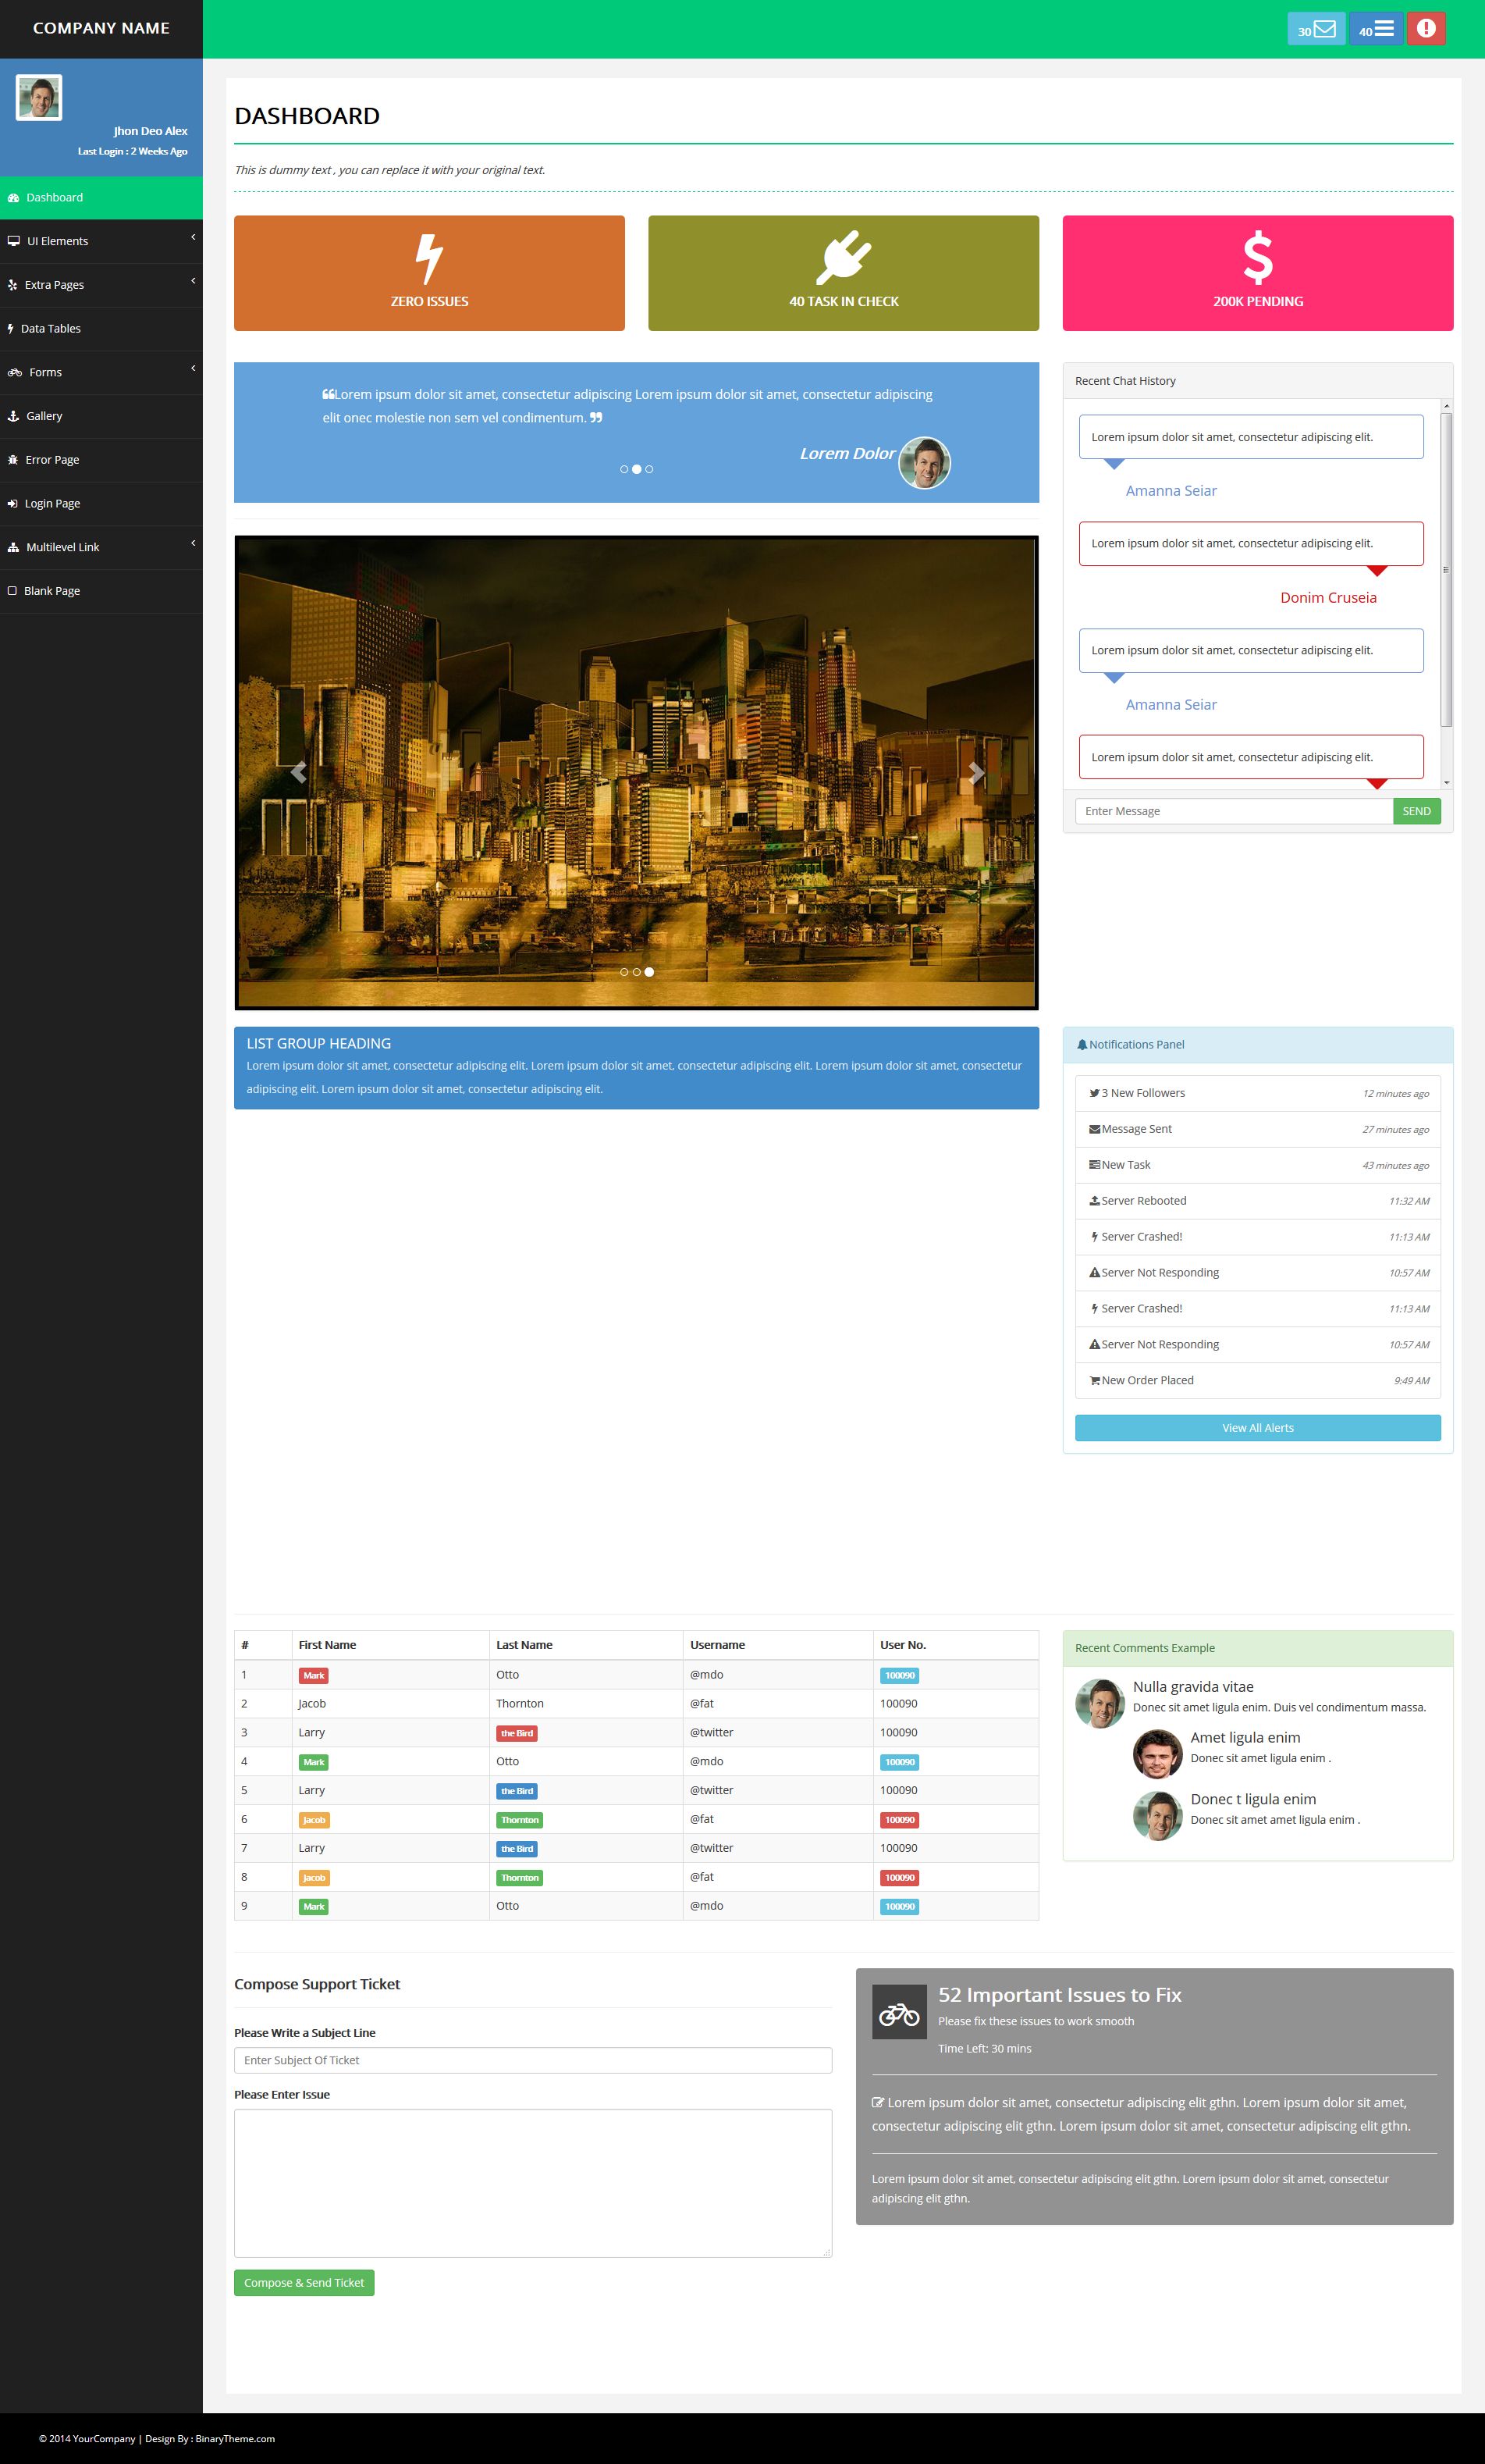The width and height of the screenshot is (1485, 2464).
Task: Click the COMPANY NAME brand link
Action: (101, 28)
